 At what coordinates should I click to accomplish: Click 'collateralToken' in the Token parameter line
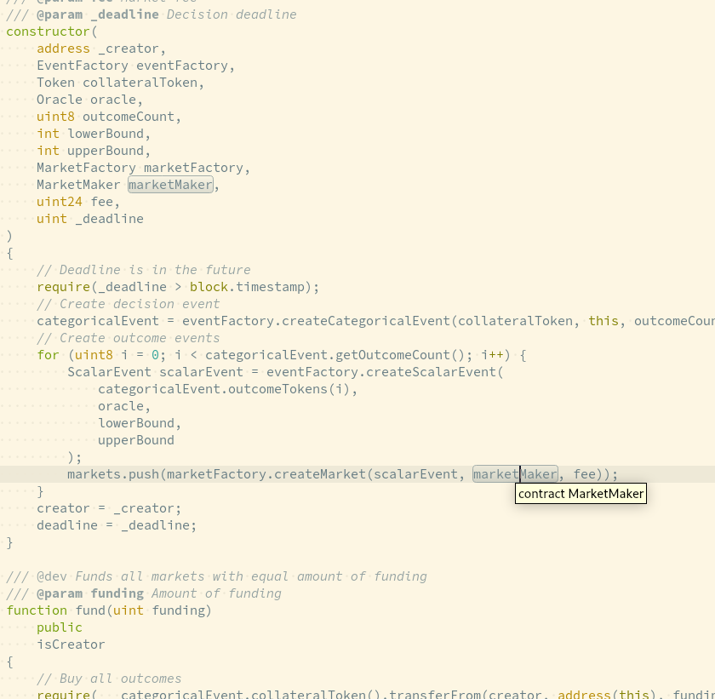(x=140, y=83)
